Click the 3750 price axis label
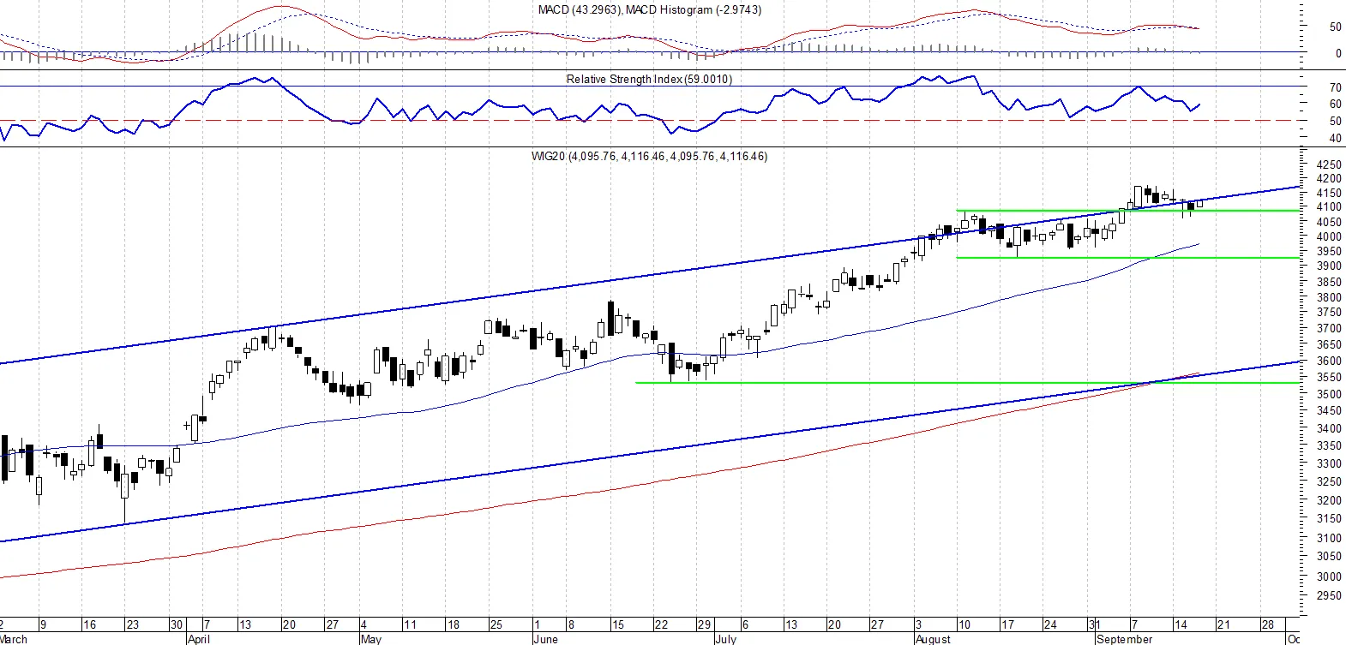Screen dimensions: 1346x645 1329,313
